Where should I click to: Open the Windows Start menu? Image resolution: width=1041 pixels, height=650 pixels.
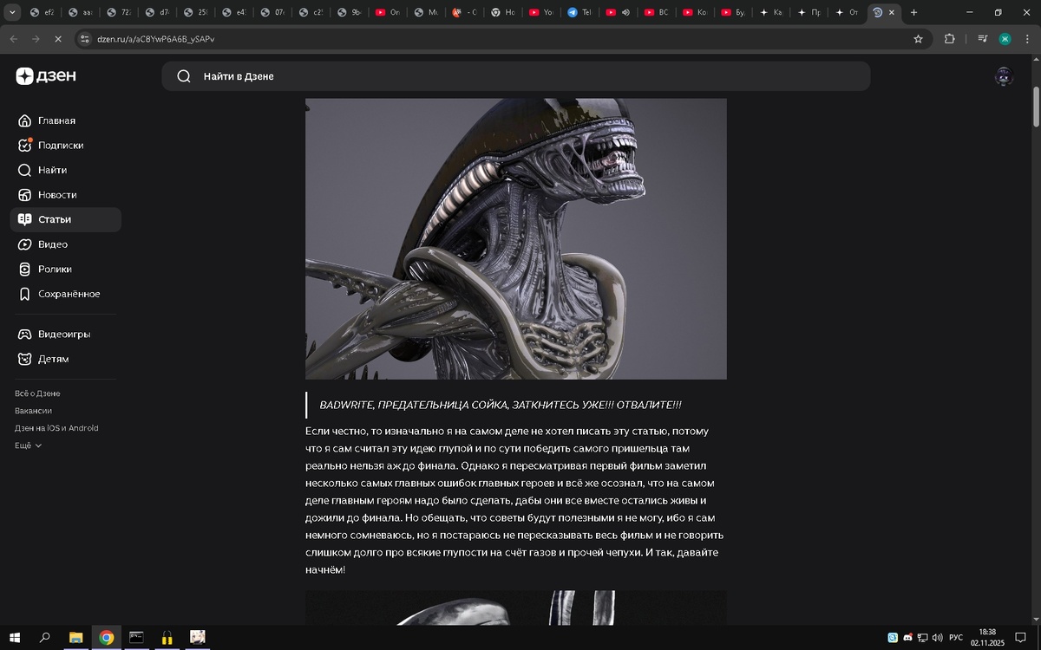tap(15, 637)
